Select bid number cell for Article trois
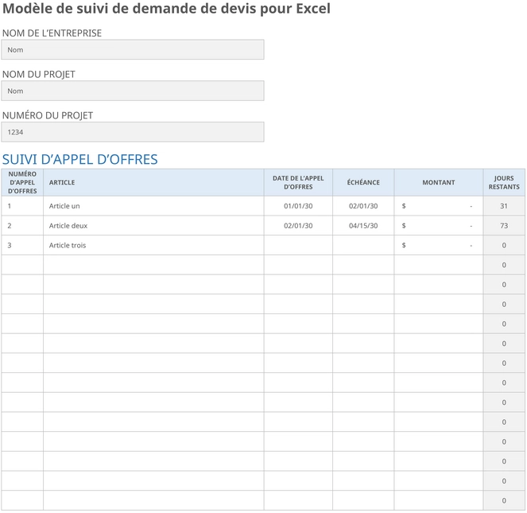This screenshot has width=527, height=513. click(x=22, y=245)
